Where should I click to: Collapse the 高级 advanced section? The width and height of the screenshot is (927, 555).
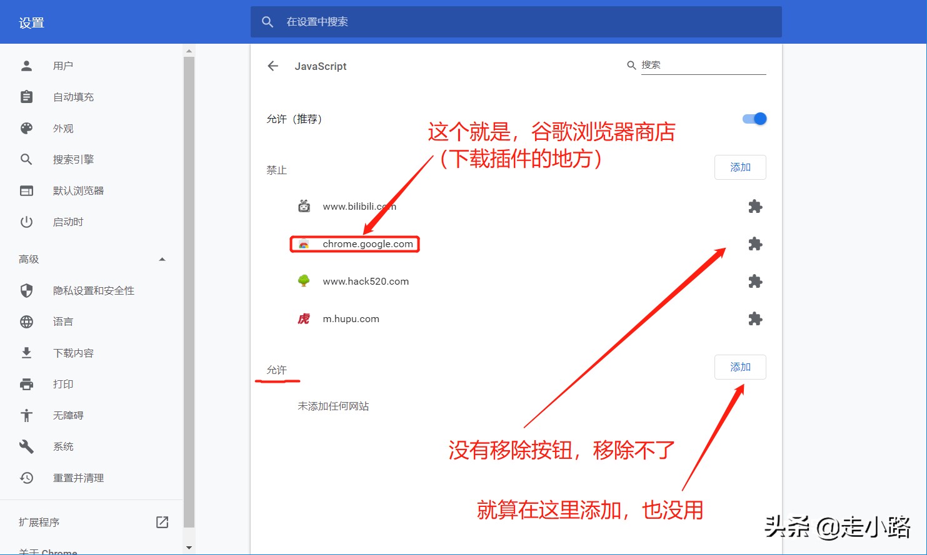[x=162, y=258]
